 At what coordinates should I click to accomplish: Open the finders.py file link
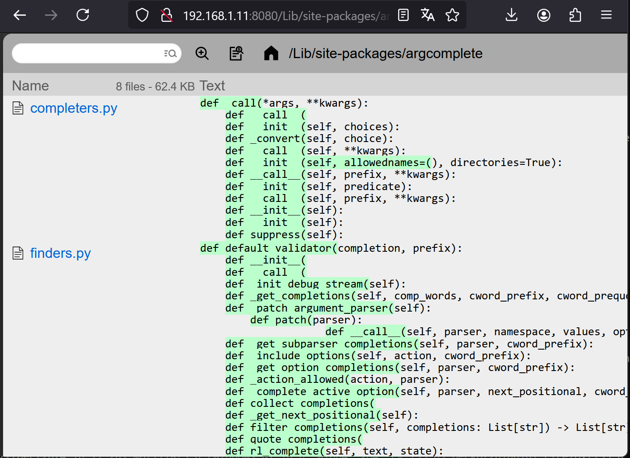click(60, 253)
